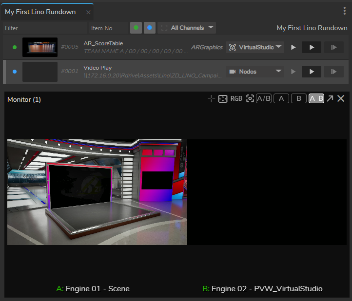Expand the Nodos channel dropdown
The image size is (352, 301).
click(255, 72)
